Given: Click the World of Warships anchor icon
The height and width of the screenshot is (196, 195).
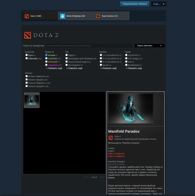Looking at the screenshot, I should (62, 16).
